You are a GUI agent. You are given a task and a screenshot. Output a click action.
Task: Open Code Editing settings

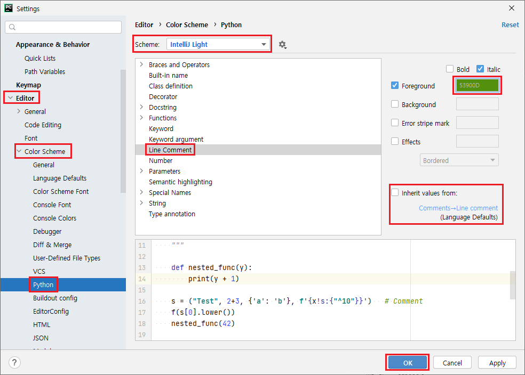click(43, 125)
